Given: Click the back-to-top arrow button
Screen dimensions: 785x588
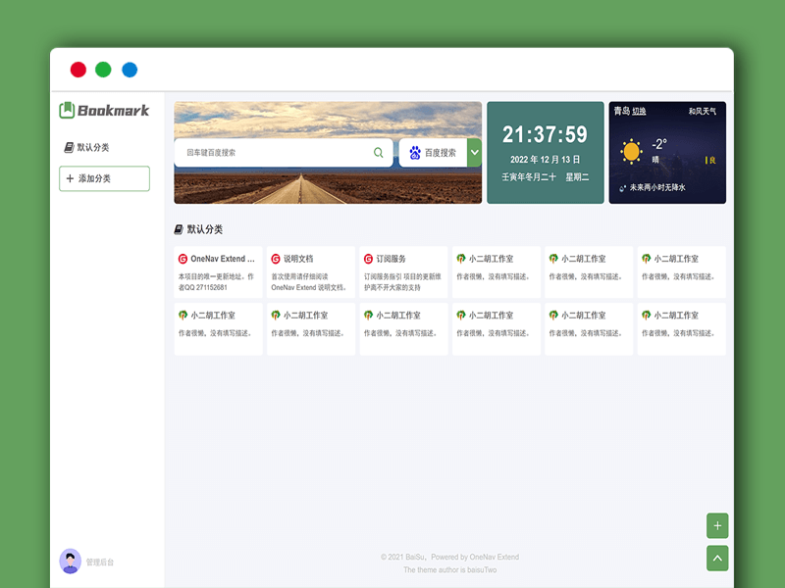Looking at the screenshot, I should click(x=717, y=558).
